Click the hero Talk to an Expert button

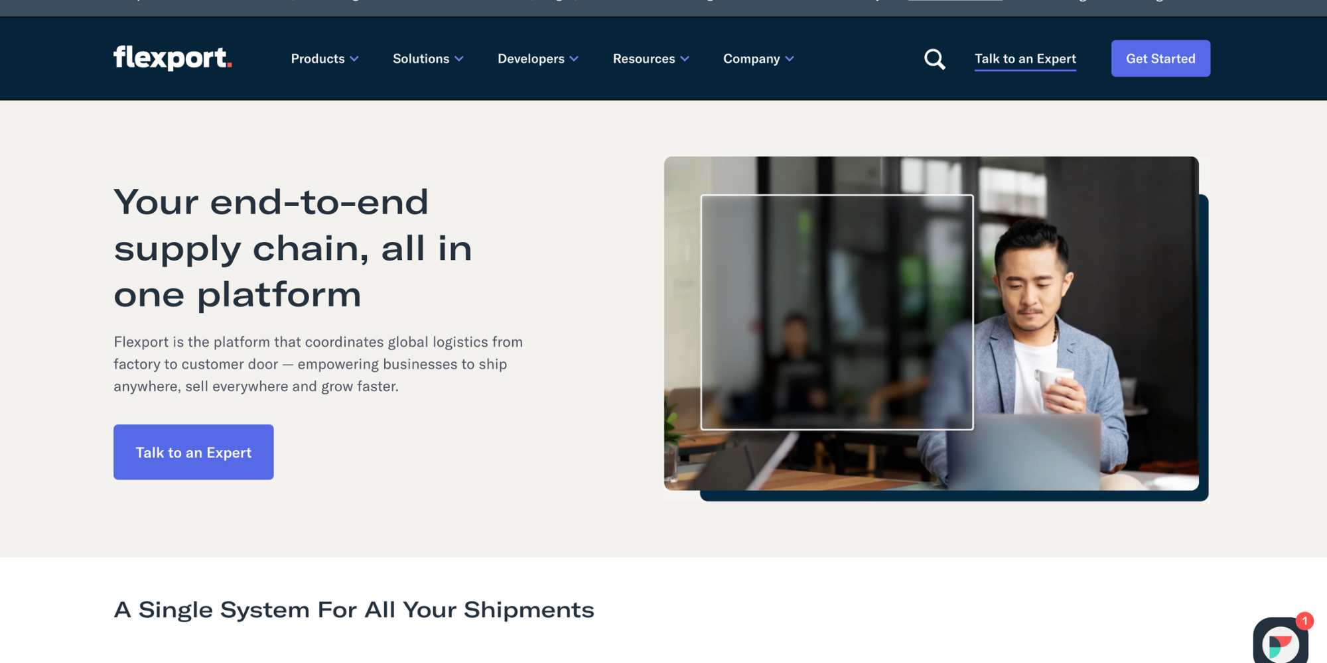(194, 452)
